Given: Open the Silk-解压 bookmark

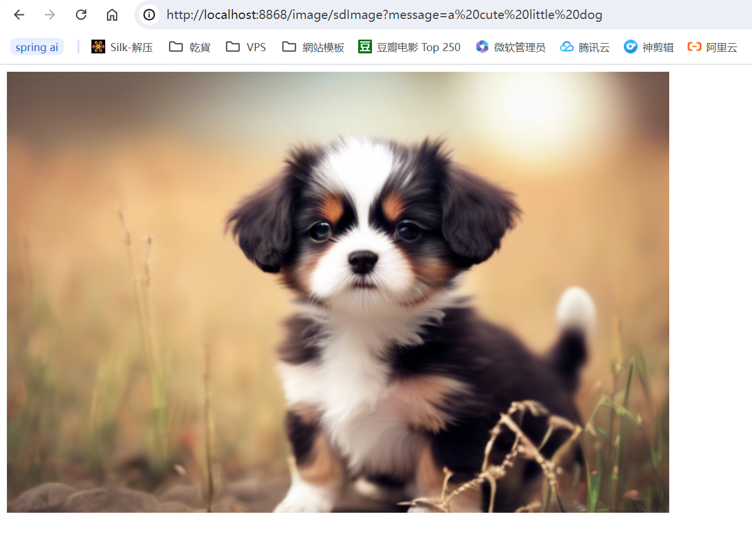Looking at the screenshot, I should (122, 47).
